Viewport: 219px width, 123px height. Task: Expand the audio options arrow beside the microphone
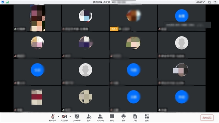click(x=59, y=117)
